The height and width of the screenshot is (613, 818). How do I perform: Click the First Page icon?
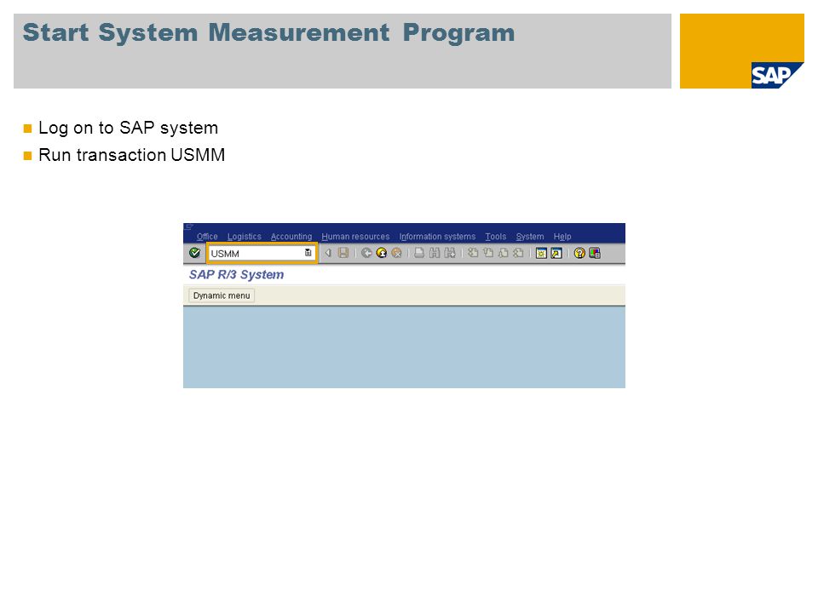click(x=473, y=254)
